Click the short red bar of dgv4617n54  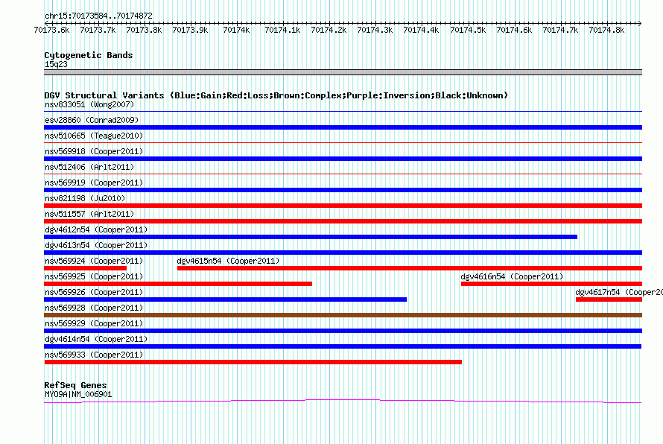pyautogui.click(x=609, y=299)
